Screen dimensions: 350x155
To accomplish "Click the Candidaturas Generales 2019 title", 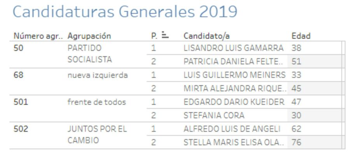I will [x=125, y=11].
